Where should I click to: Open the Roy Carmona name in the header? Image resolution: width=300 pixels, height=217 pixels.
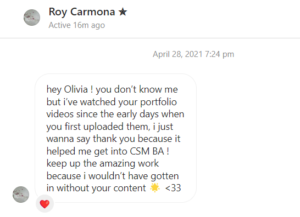[x=82, y=12]
